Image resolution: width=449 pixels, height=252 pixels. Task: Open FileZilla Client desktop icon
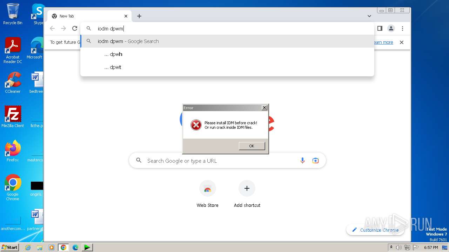point(13,117)
